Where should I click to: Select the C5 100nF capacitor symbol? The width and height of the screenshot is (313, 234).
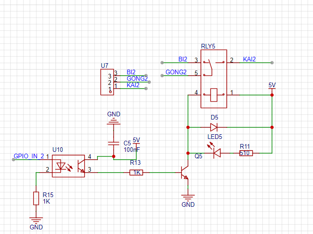point(114,143)
